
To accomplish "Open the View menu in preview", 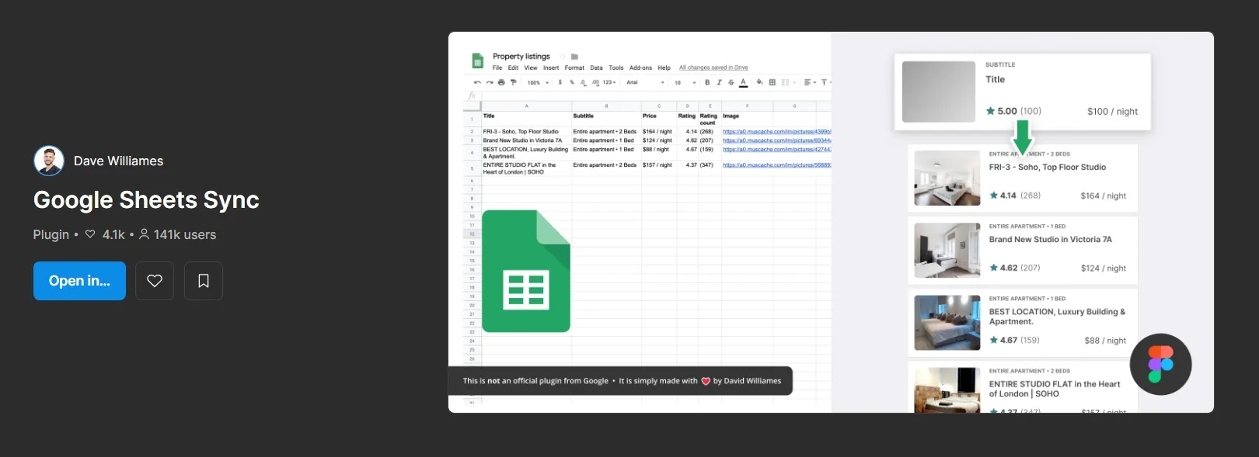I will click(x=531, y=68).
